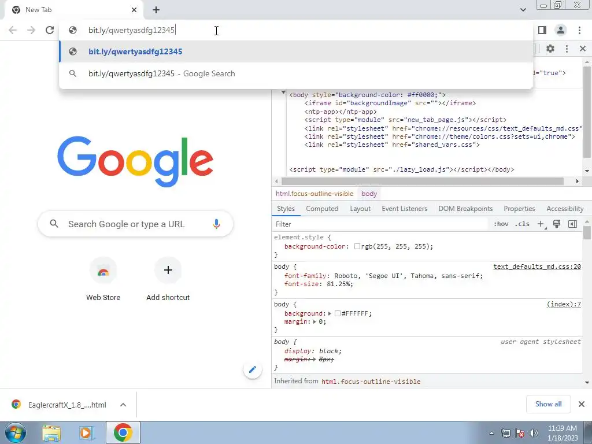This screenshot has height=444, width=592.
Task: Click the iframe id="backgroundImage" line
Action: (x=390, y=103)
